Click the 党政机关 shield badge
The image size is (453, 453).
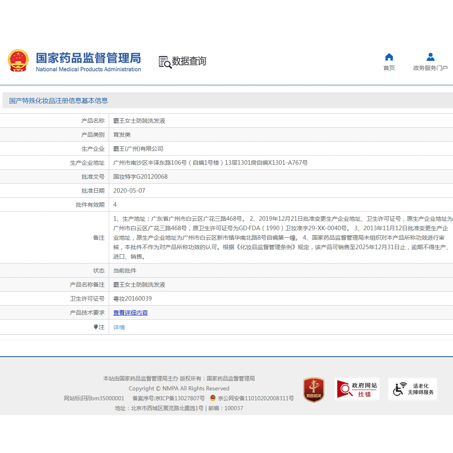(x=313, y=389)
